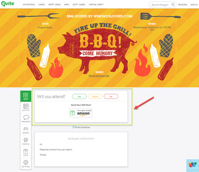This screenshot has height=172, width=199.
Task: Open the eGift Cards menu
Action: (79, 5)
